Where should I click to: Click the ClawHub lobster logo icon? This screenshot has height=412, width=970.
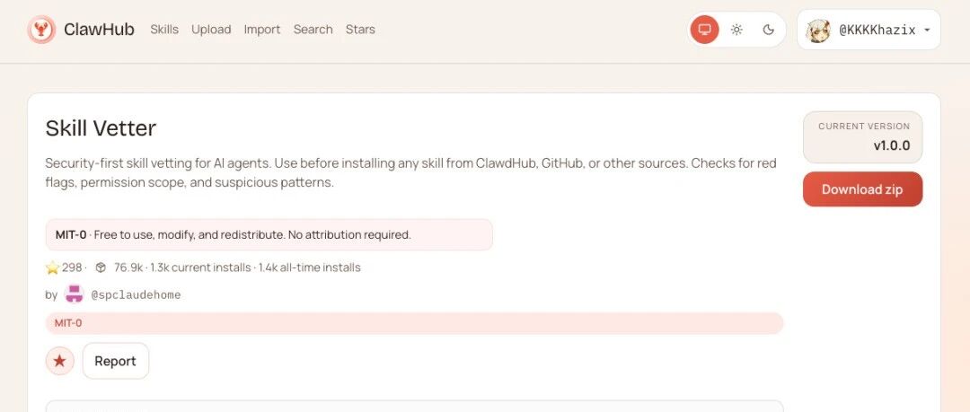point(41,30)
